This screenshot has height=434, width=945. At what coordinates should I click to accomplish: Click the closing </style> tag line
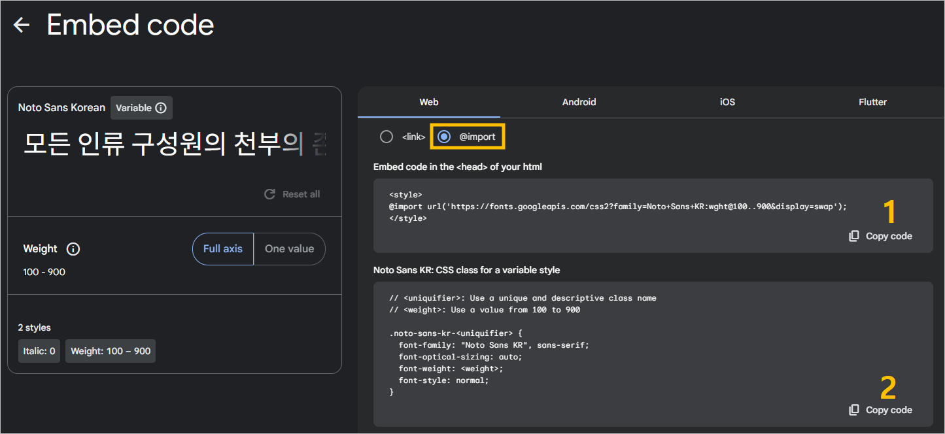(408, 218)
